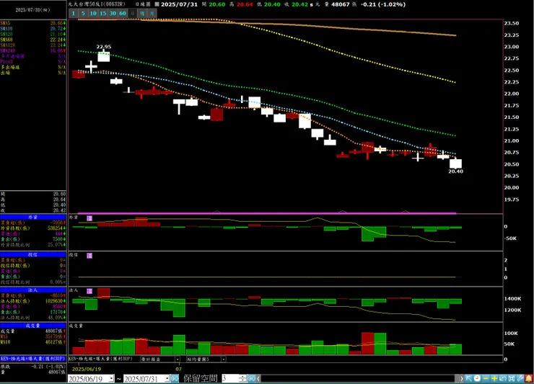Select the 15-minute timeframe button
Image resolution: width=534 pixels, height=384 pixels.
coord(103,13)
